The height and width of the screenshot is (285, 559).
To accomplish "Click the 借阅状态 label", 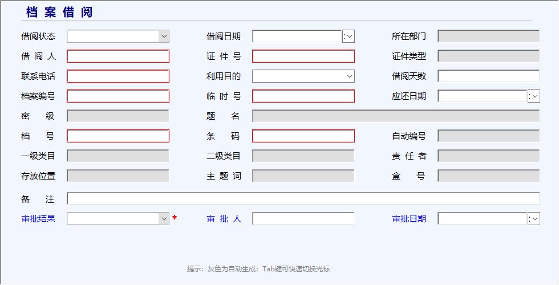I will pos(39,36).
